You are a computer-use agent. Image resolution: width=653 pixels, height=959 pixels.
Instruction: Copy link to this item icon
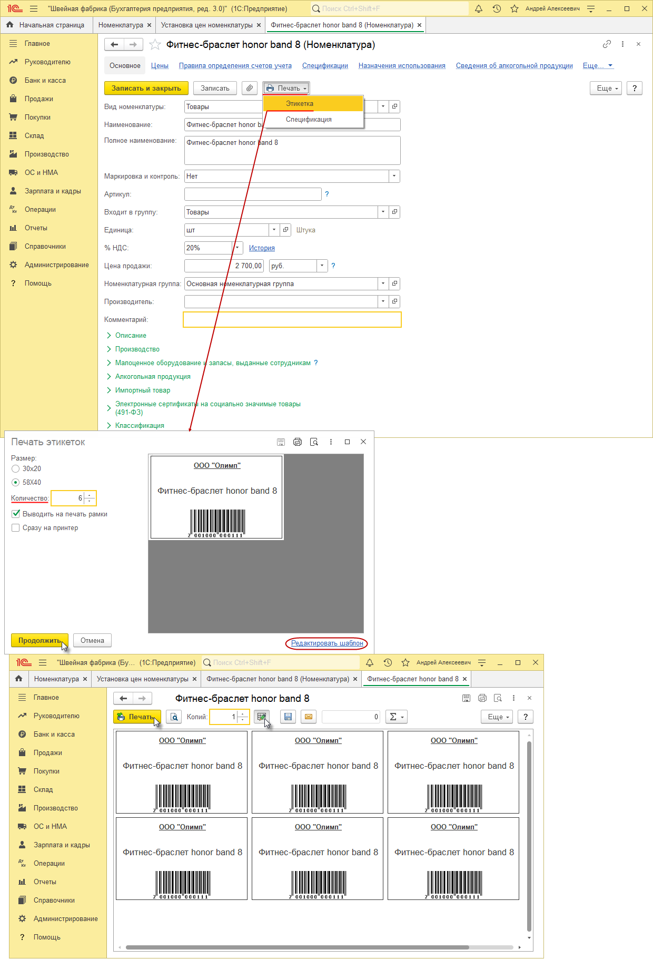(607, 44)
